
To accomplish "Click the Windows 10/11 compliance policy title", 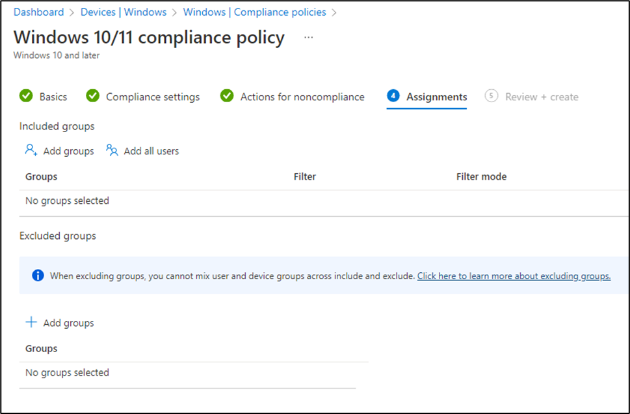I will point(149,37).
